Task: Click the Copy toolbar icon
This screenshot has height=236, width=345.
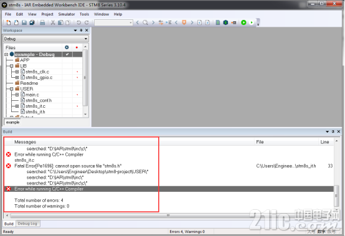Action: click(60, 22)
